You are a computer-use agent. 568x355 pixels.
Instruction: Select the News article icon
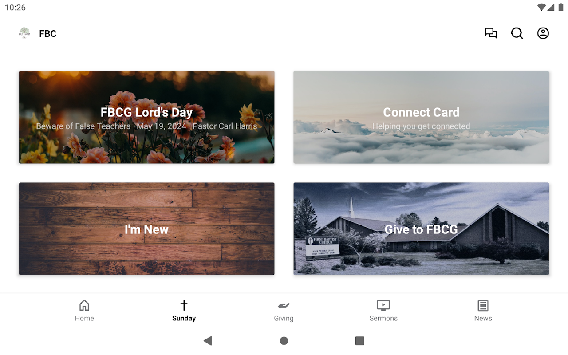tap(483, 305)
